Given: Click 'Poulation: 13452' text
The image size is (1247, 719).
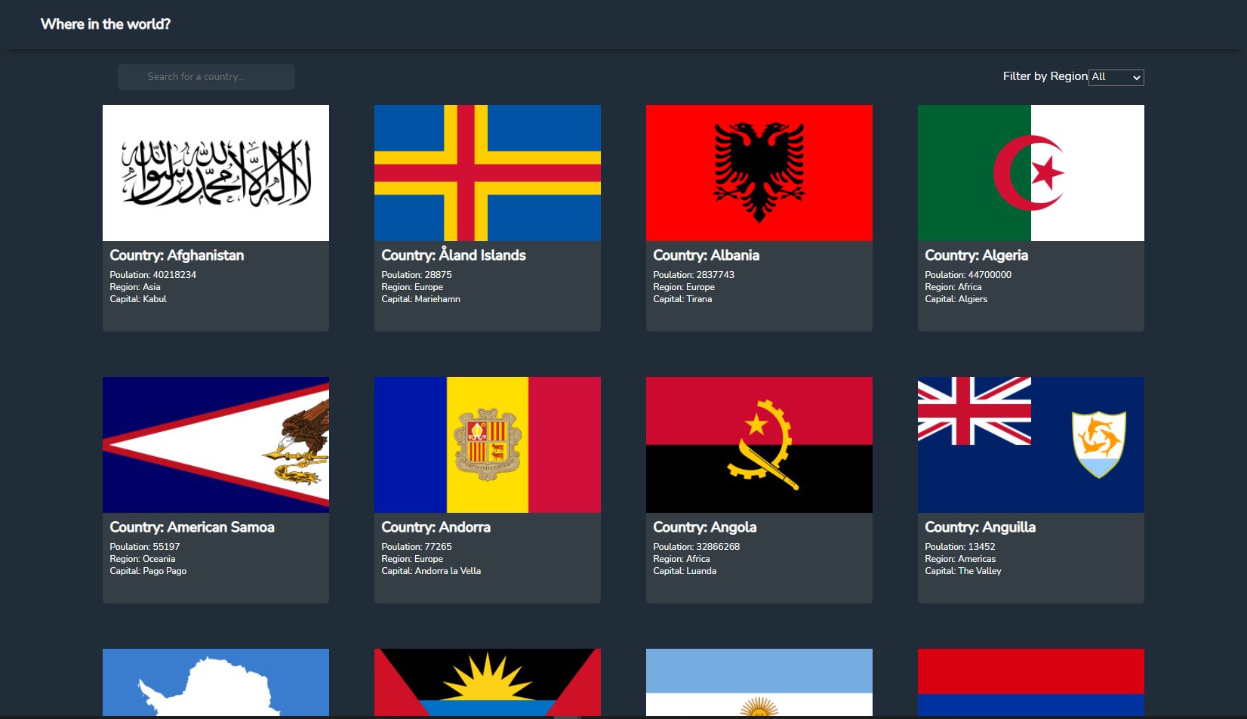Looking at the screenshot, I should point(960,547).
